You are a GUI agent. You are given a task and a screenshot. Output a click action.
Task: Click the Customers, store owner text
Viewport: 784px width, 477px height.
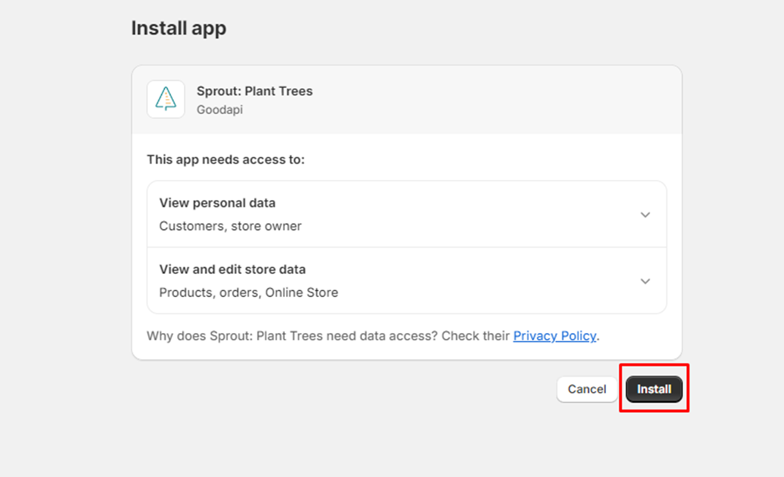[x=231, y=226]
